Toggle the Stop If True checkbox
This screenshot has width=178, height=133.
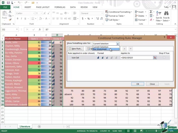[164, 58]
